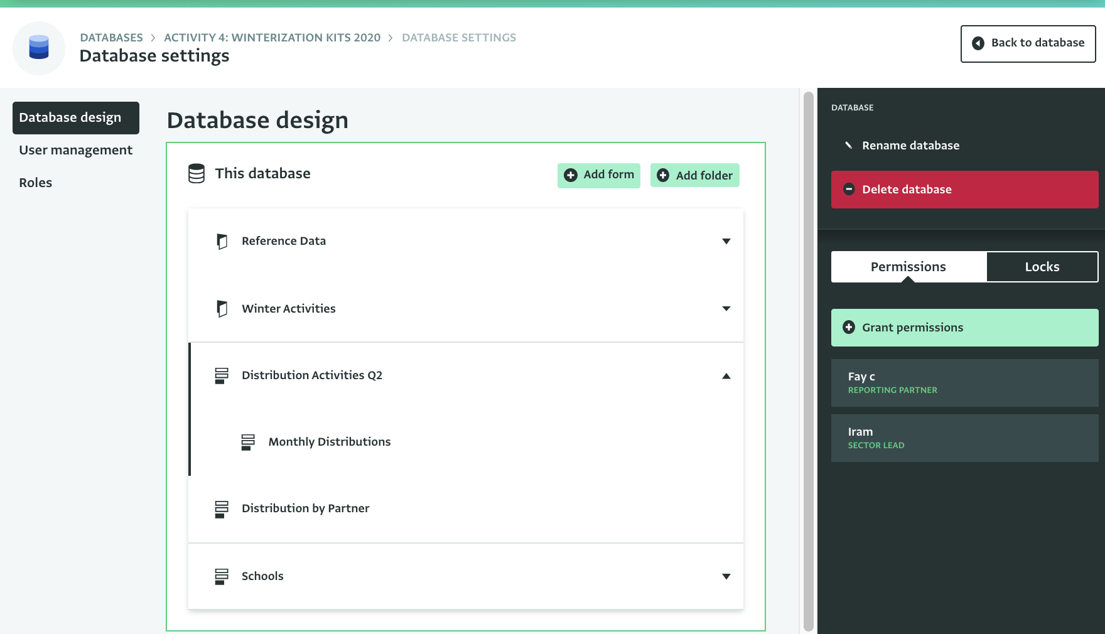1105x634 pixels.
Task: Click Back to database
Action: click(x=1027, y=43)
